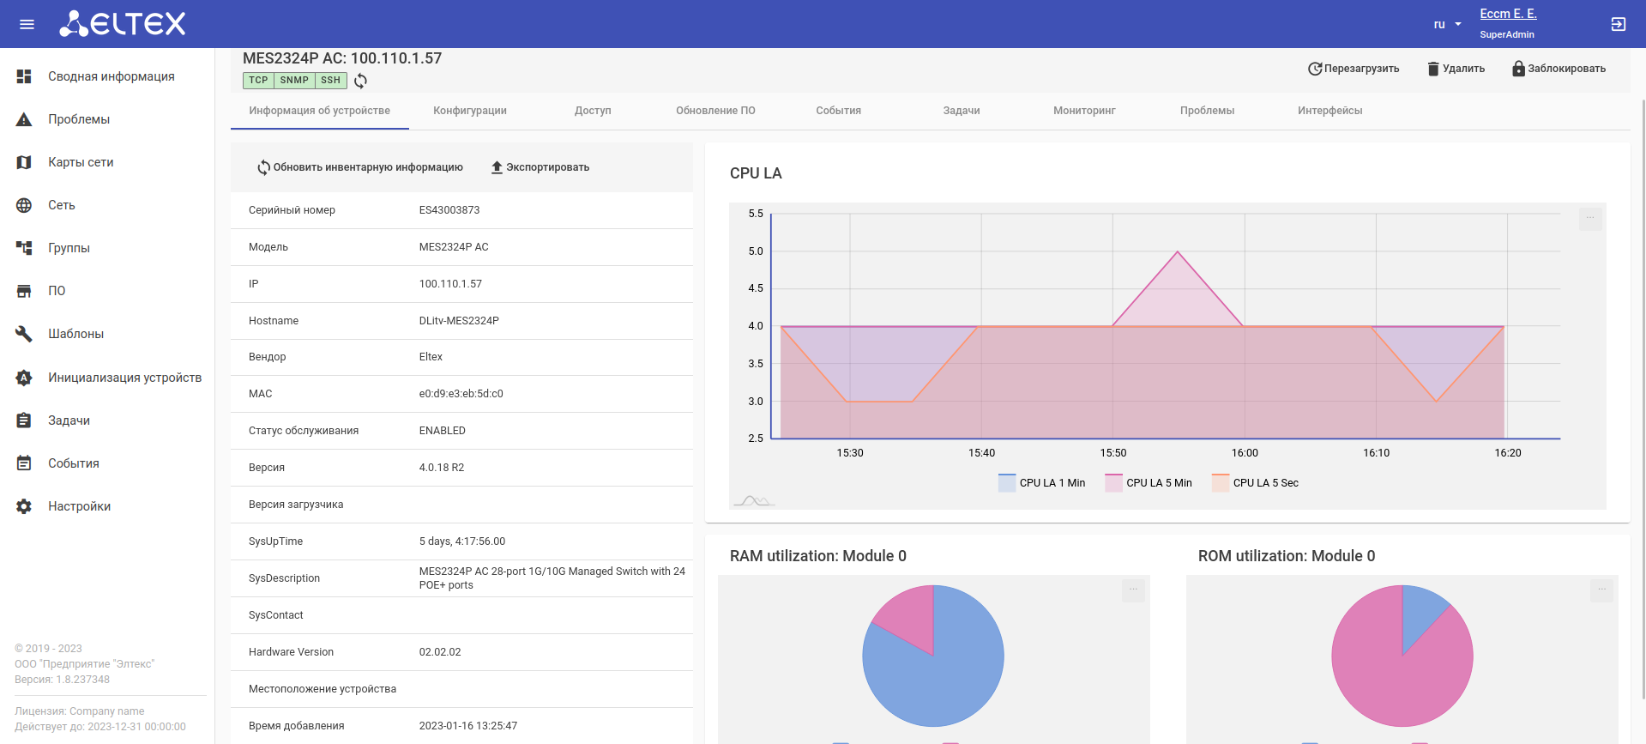Toggle CPU LA 1 Min legend series
Image resolution: width=1646 pixels, height=744 pixels.
click(1042, 483)
